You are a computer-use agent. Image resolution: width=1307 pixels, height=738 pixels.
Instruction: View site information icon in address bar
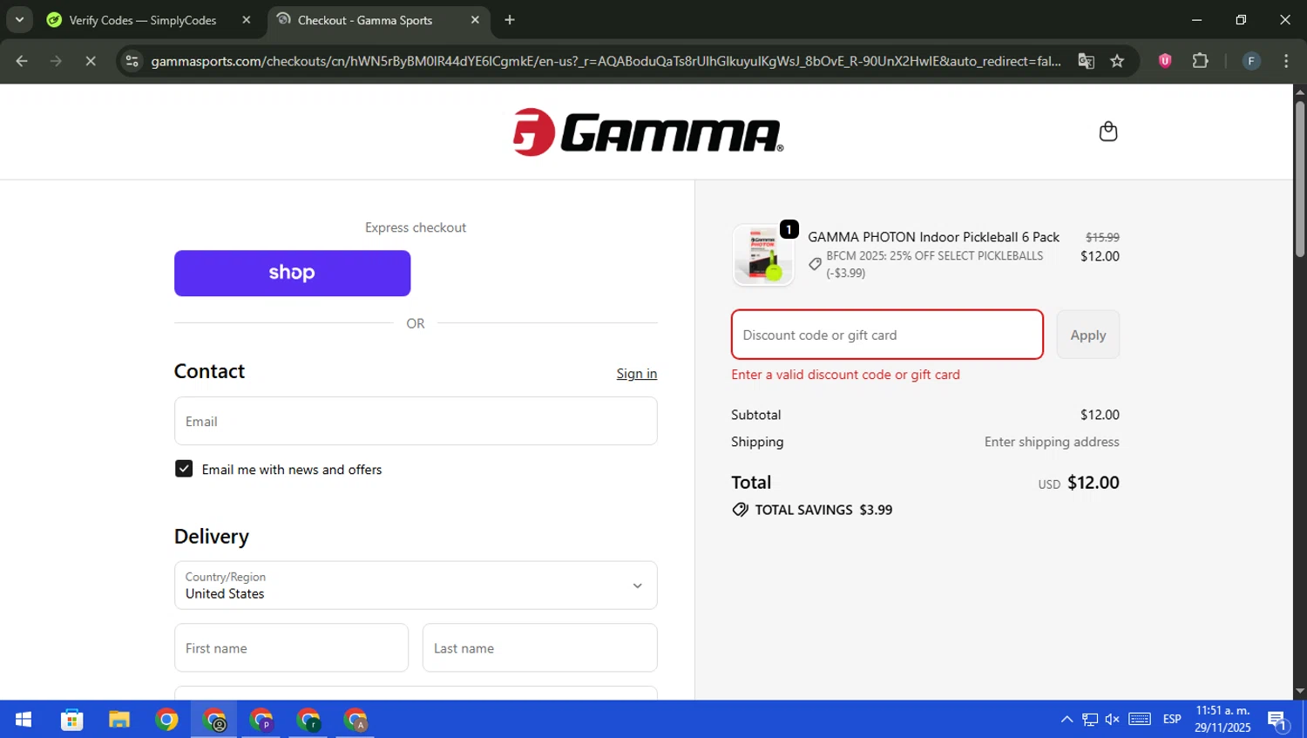tap(132, 61)
